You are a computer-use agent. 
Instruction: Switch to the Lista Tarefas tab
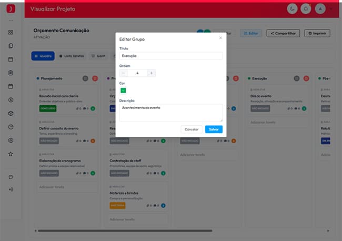(x=72, y=56)
